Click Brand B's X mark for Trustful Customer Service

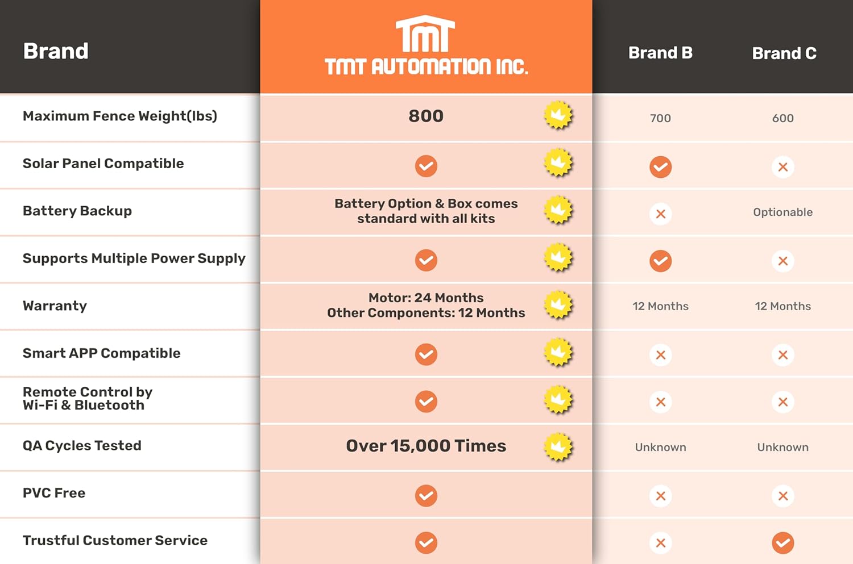[x=660, y=543]
